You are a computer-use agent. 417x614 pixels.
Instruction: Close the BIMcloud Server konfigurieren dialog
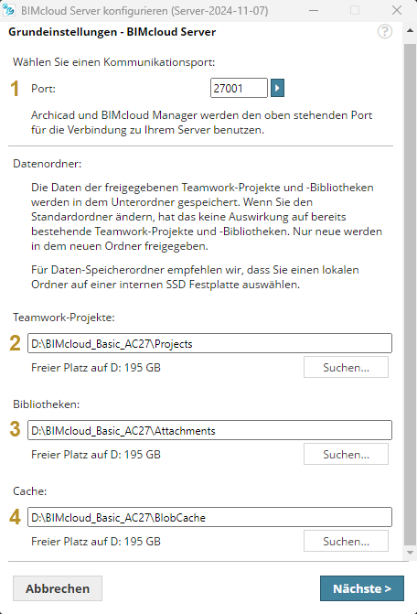[x=397, y=10]
